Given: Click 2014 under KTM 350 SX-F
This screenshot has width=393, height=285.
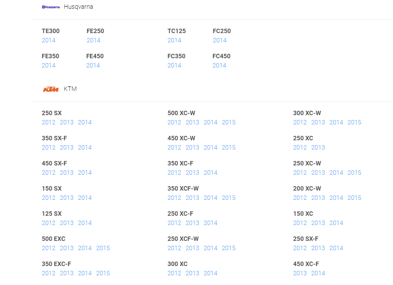Looking at the screenshot, I should click(x=85, y=147).
